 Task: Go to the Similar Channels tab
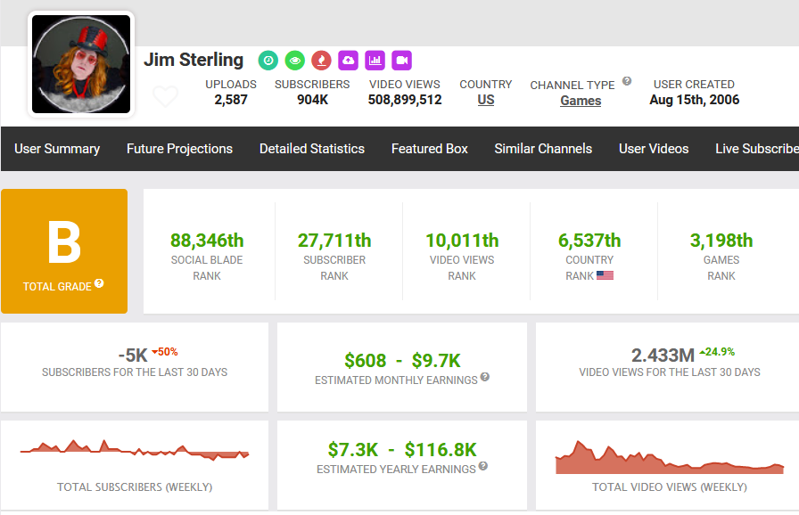[543, 149]
